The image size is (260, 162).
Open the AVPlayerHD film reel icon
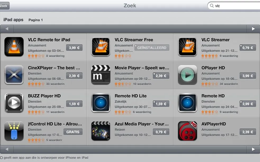click(187, 131)
